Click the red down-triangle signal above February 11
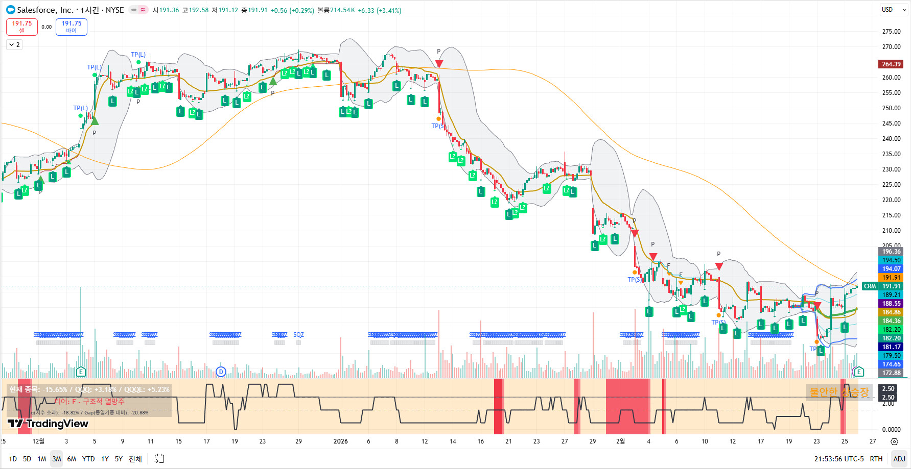The height and width of the screenshot is (469, 911). tap(719, 266)
